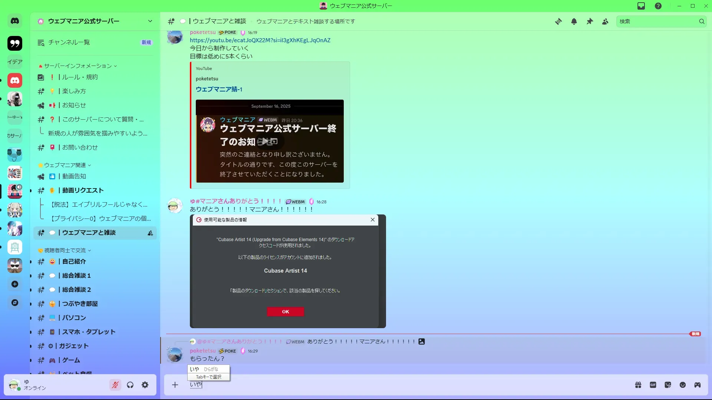The width and height of the screenshot is (712, 400).
Task: Open the threads icon in channel header
Action: tap(558, 21)
